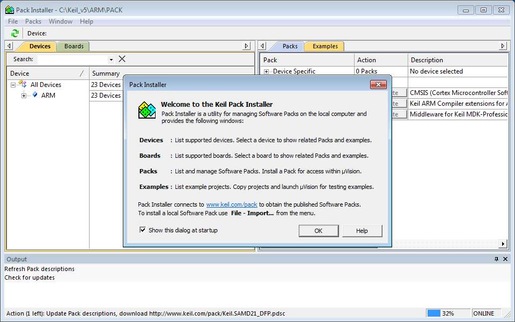Select the ARM tree item
Viewport: 515px width, 322px height.
click(x=48, y=96)
